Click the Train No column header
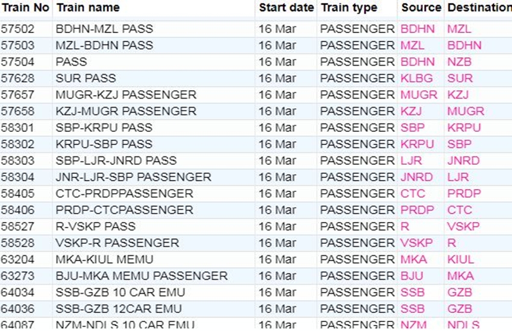The height and width of the screenshot is (331, 512). [x=24, y=8]
